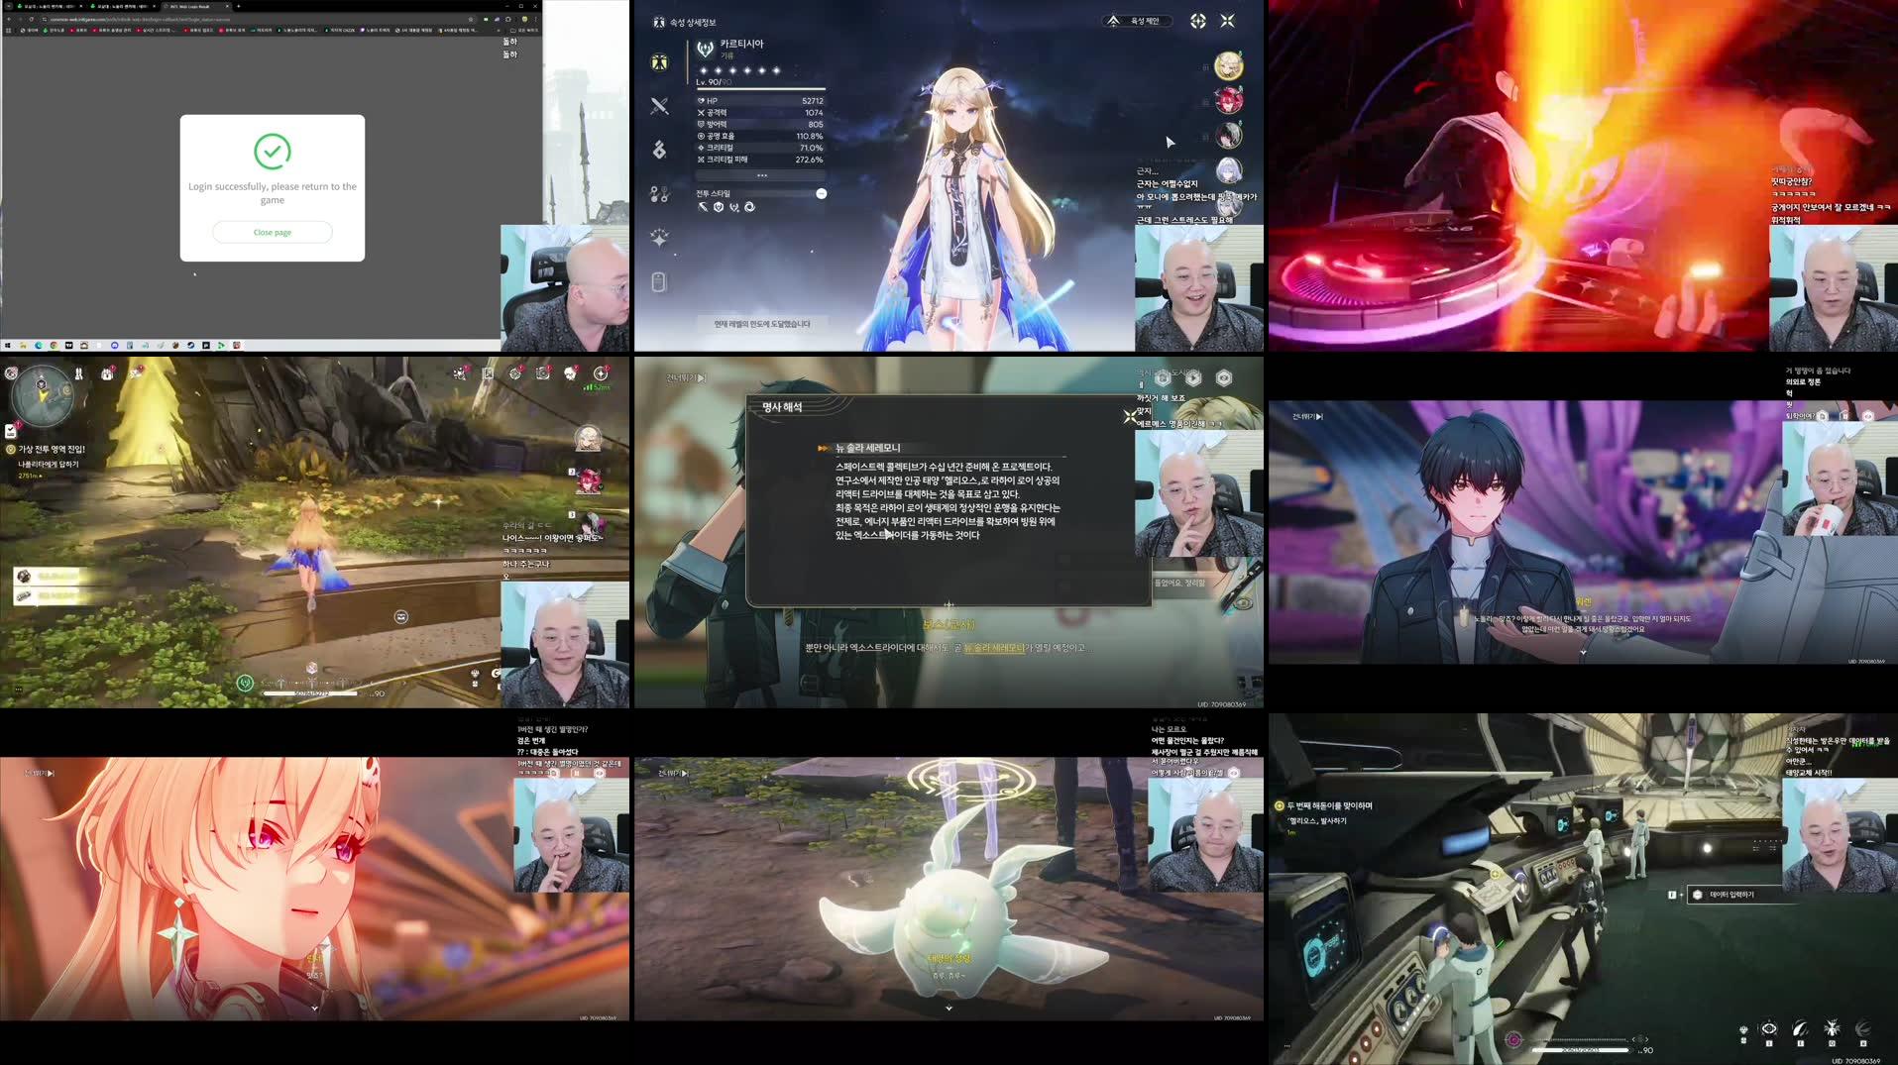Open the dog-tag icon at the sidebar bottom

click(x=657, y=280)
